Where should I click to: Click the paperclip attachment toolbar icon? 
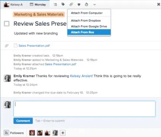click(71, 5)
